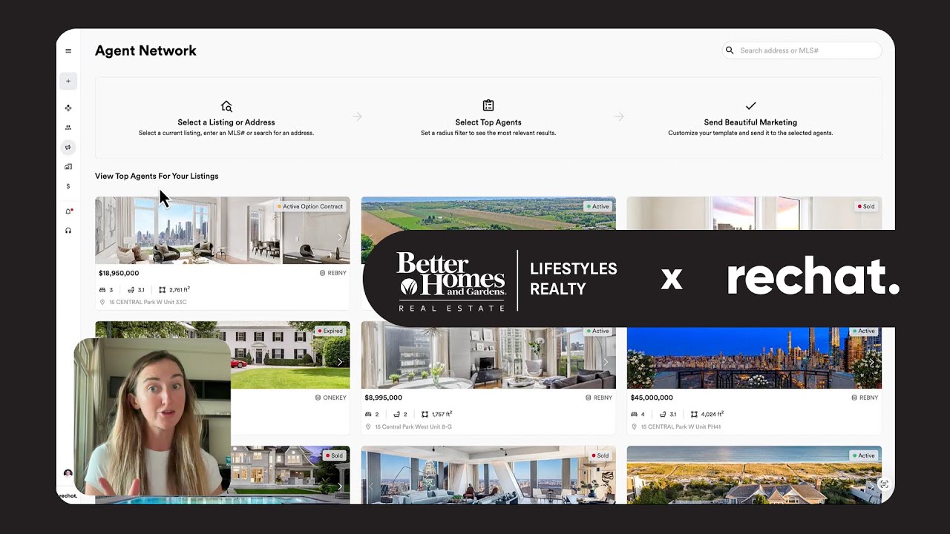The height and width of the screenshot is (534, 950).
Task: Click the 'Agent Network' page title
Action: (145, 50)
